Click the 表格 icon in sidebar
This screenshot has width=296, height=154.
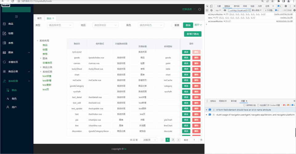[4, 43]
